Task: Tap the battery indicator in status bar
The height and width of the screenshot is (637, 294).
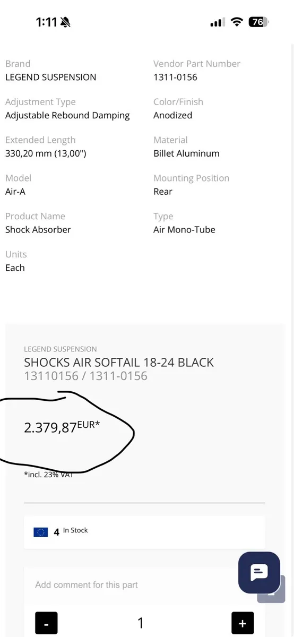Action: (x=259, y=22)
